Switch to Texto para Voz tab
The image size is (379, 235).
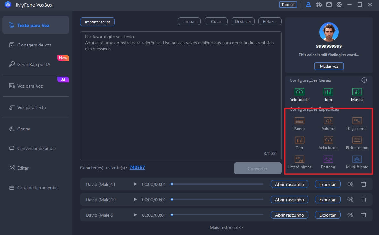tap(36, 25)
